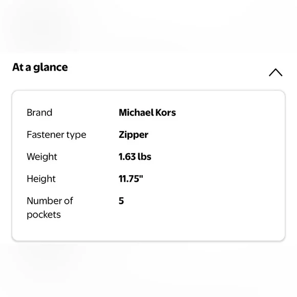The image size is (297, 297).
Task: Collapse the At a glance section chevron
Action: tap(275, 72)
